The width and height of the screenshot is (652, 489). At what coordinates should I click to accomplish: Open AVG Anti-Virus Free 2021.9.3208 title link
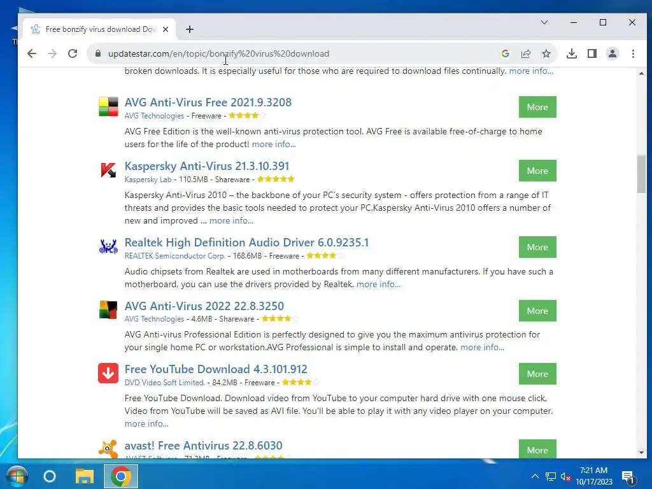[208, 103]
